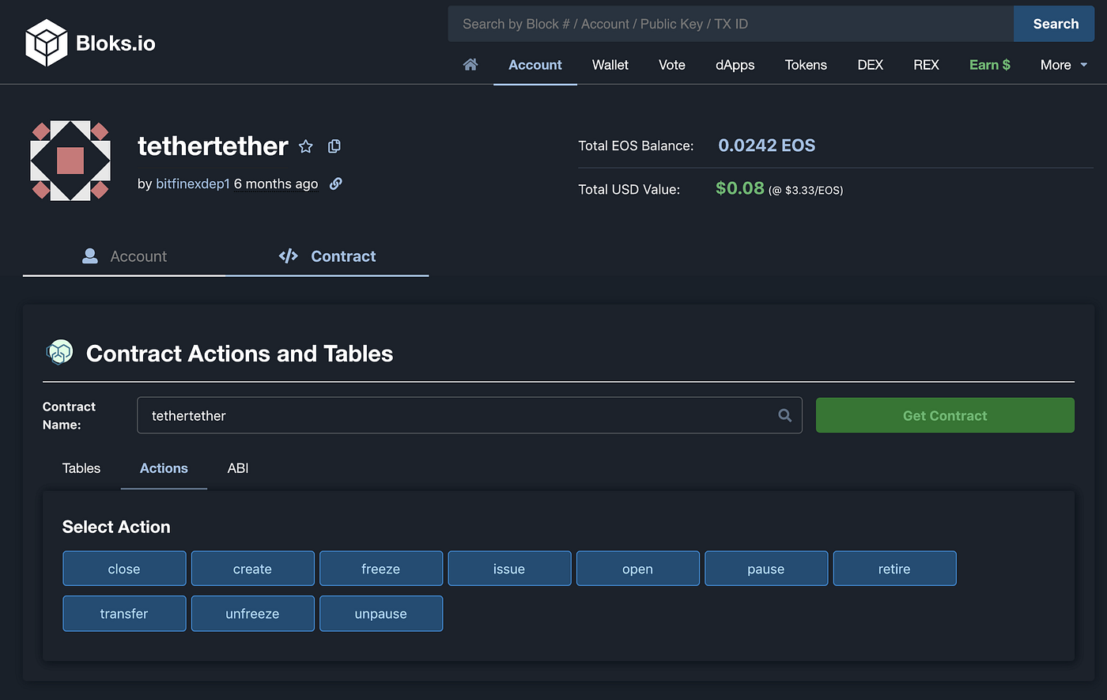The image size is (1107, 700).
Task: Open the dApps section
Action: pos(735,65)
